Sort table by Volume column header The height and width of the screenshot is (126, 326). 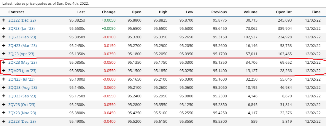coord(251,12)
